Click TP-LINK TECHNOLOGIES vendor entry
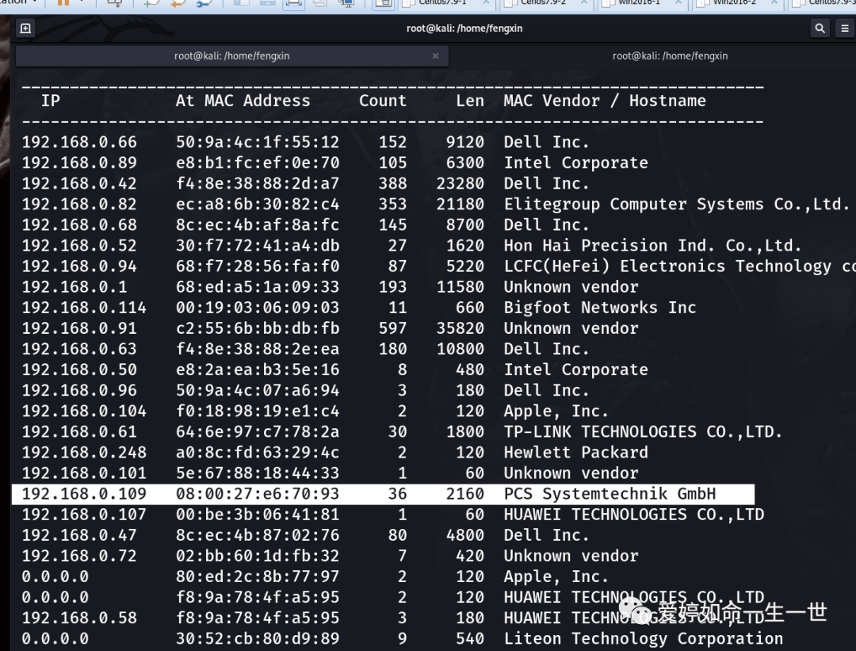Image resolution: width=856 pixels, height=651 pixels. 643,432
